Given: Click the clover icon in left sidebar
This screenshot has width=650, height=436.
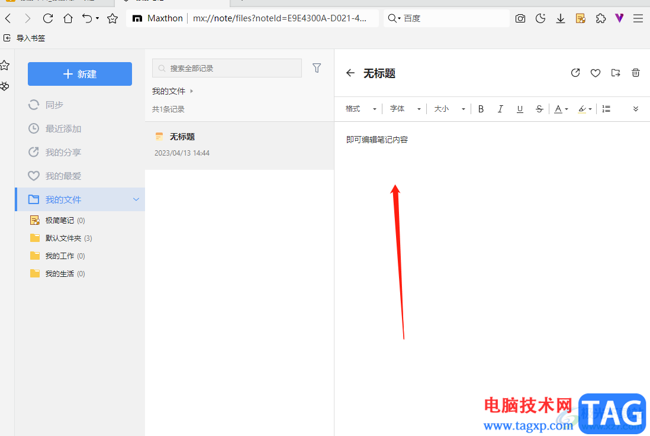Looking at the screenshot, I should click(x=5, y=86).
